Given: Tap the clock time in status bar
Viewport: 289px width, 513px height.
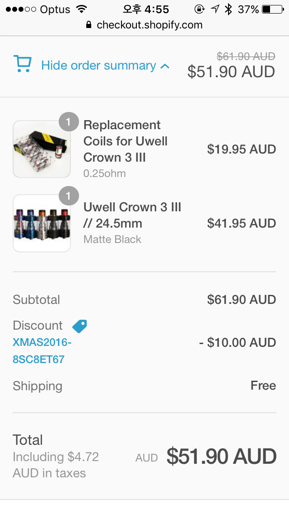Looking at the screenshot, I should [x=145, y=9].
